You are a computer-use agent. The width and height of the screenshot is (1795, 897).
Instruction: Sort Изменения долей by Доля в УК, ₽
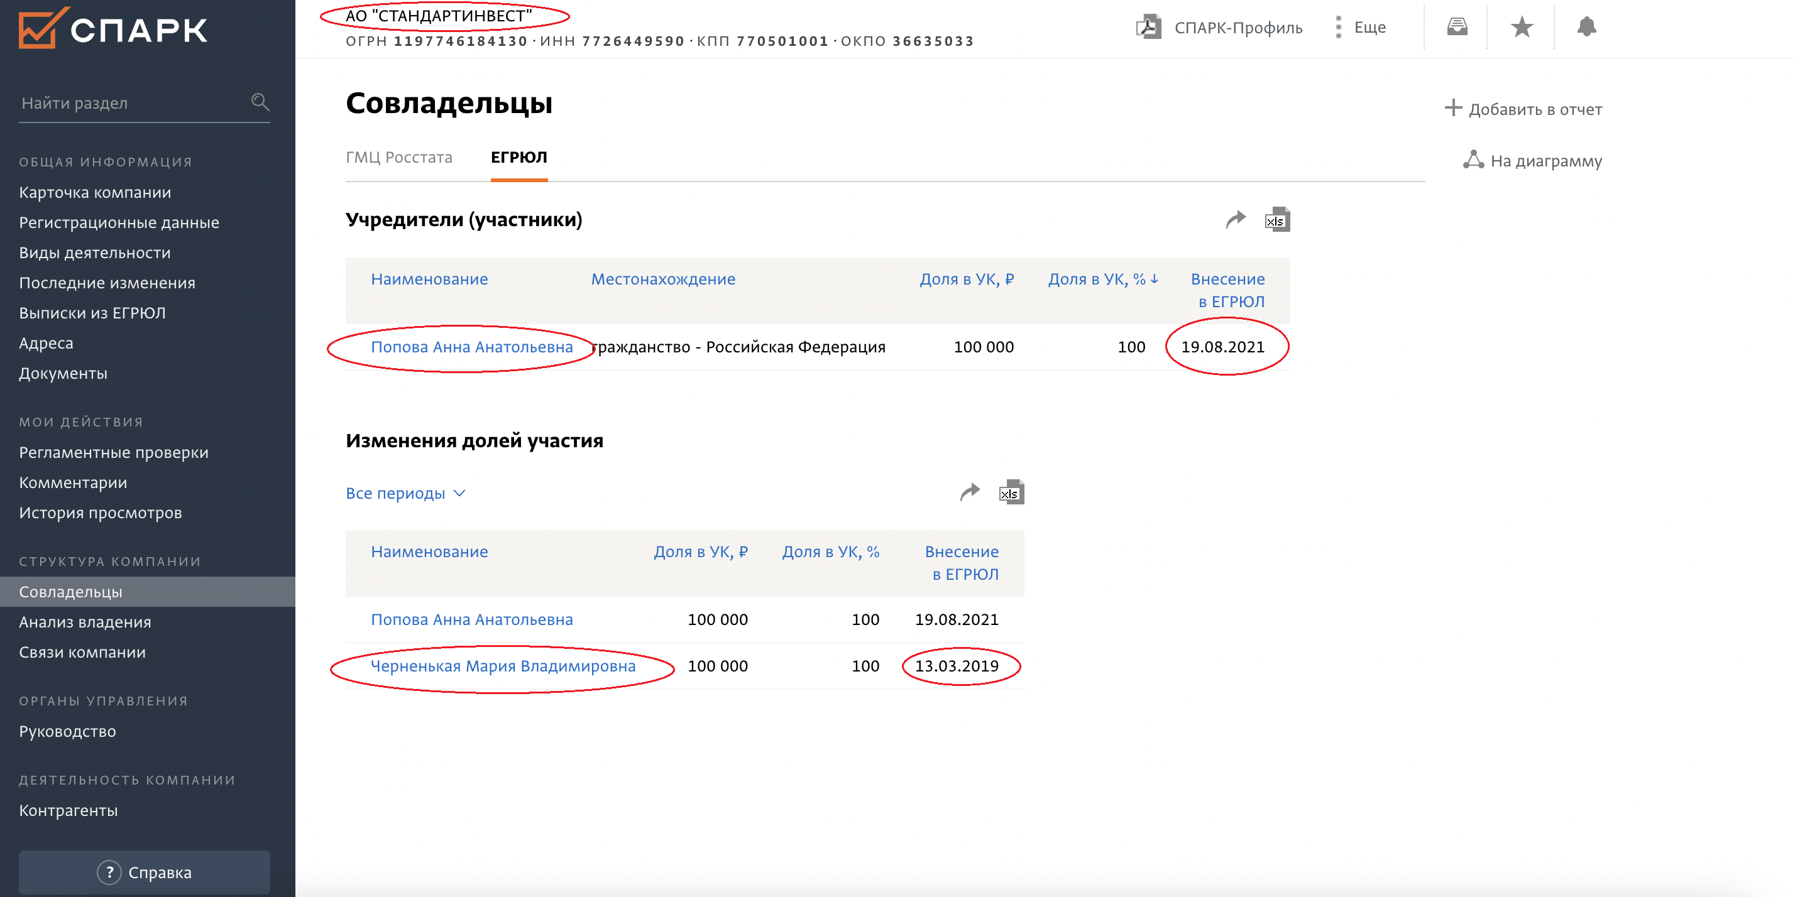700,552
